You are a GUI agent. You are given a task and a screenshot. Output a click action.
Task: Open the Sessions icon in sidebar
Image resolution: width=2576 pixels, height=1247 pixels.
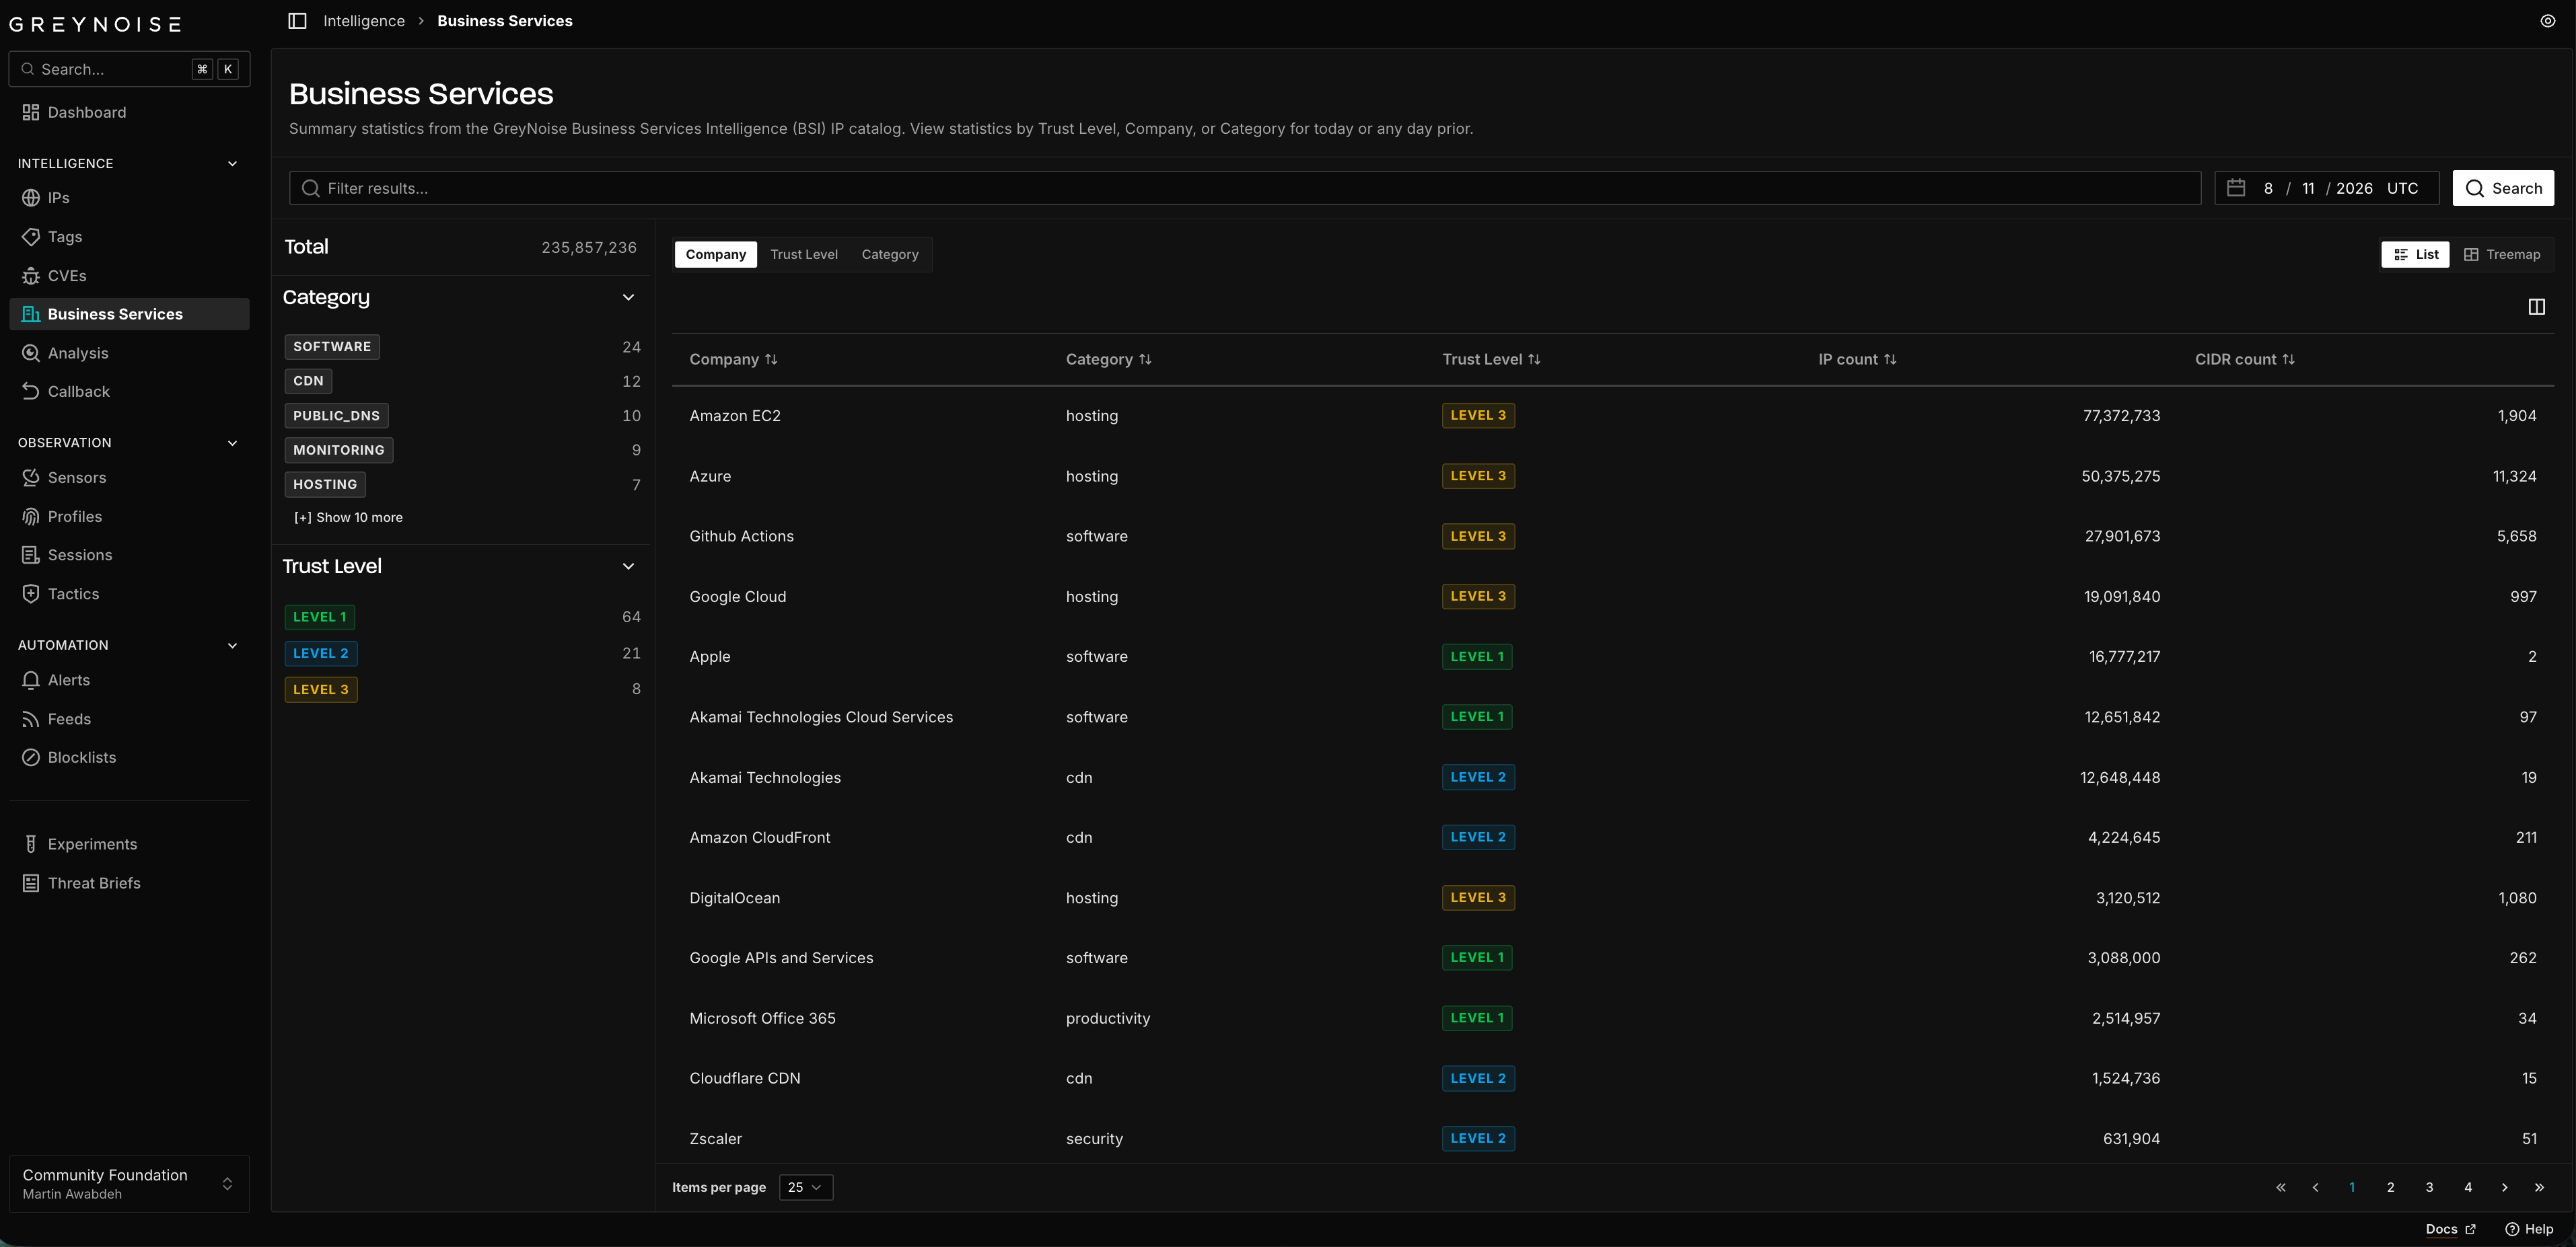[x=31, y=556]
